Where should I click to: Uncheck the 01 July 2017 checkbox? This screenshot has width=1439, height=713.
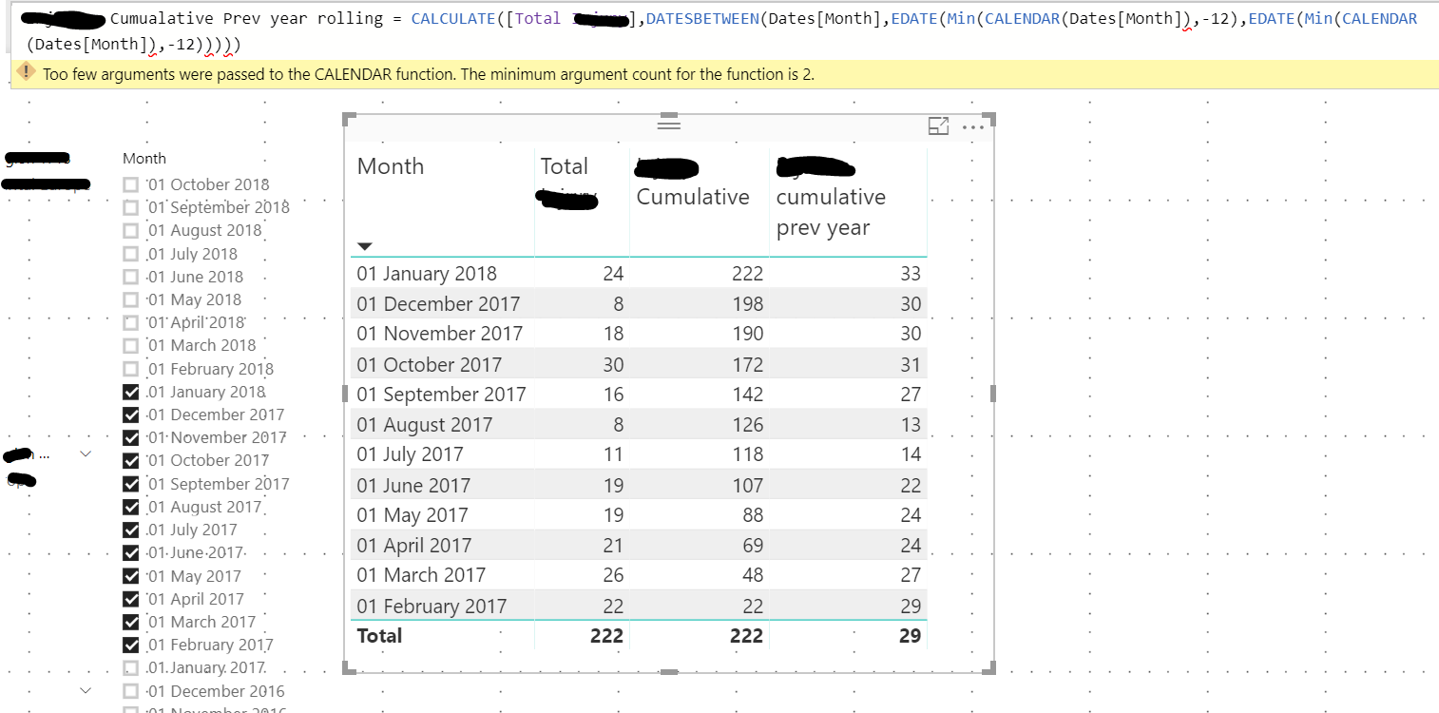coord(131,530)
